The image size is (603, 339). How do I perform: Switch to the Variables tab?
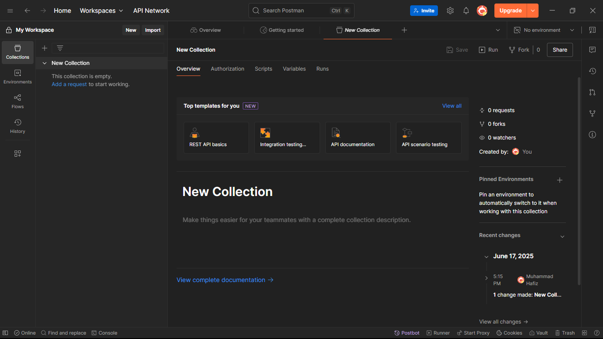tap(294, 69)
